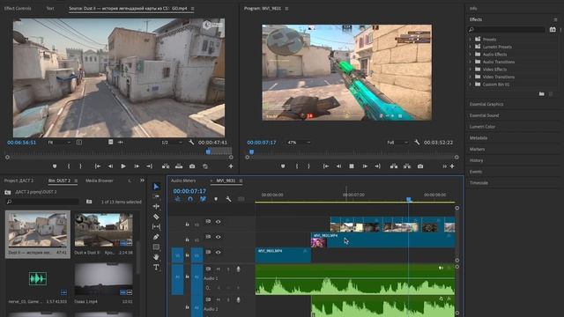
Task: Go to Out point in Program monitor
Action: (378, 166)
